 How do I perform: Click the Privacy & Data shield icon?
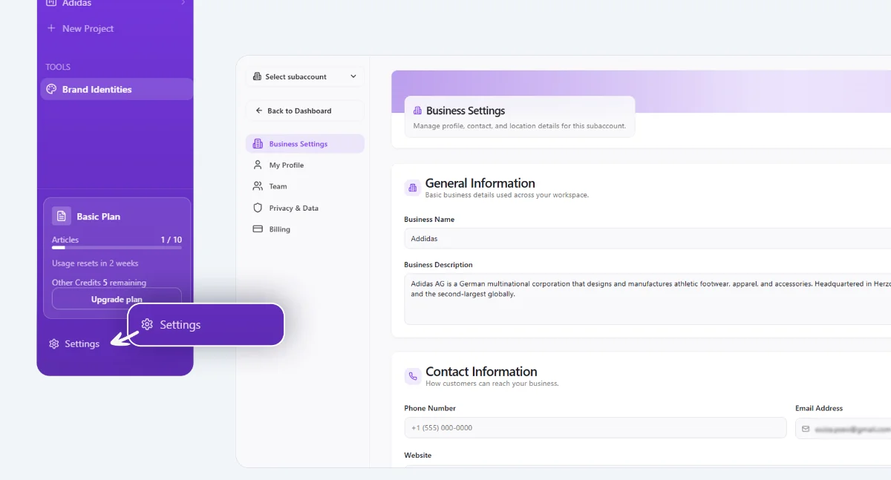(258, 208)
